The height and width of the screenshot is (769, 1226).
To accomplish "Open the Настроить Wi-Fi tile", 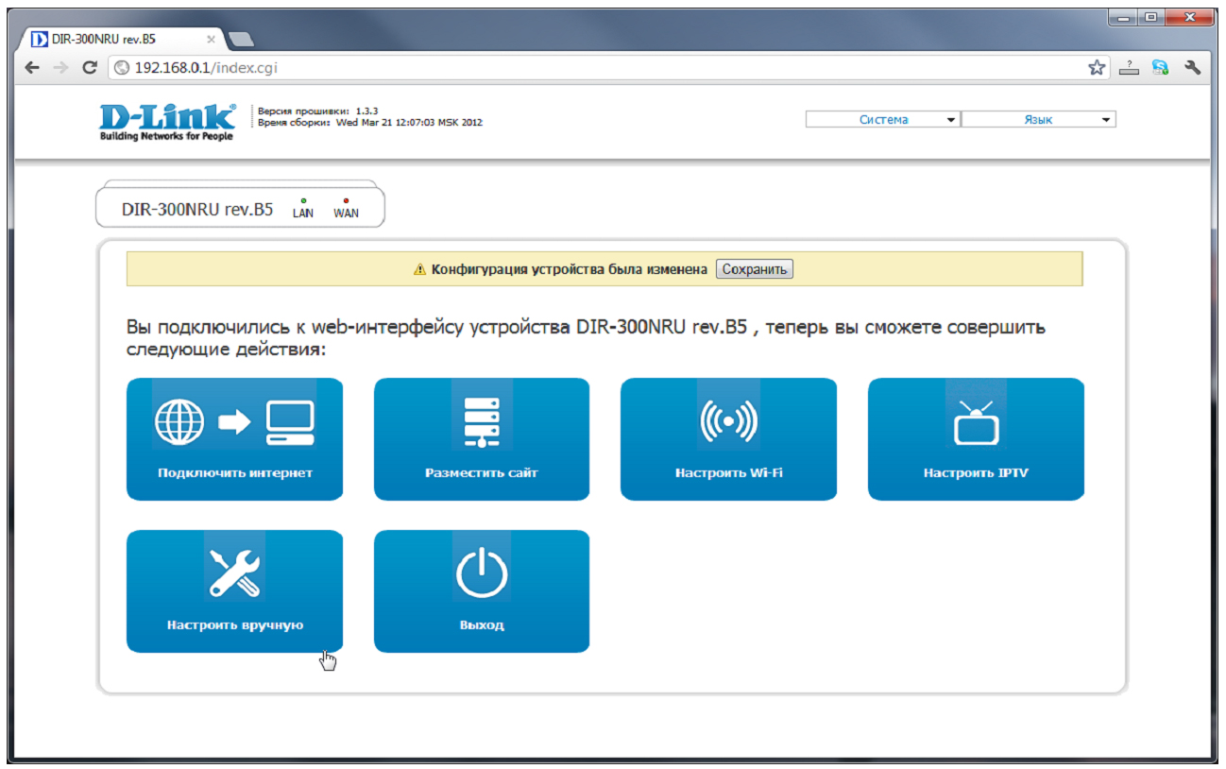I will 727,438.
